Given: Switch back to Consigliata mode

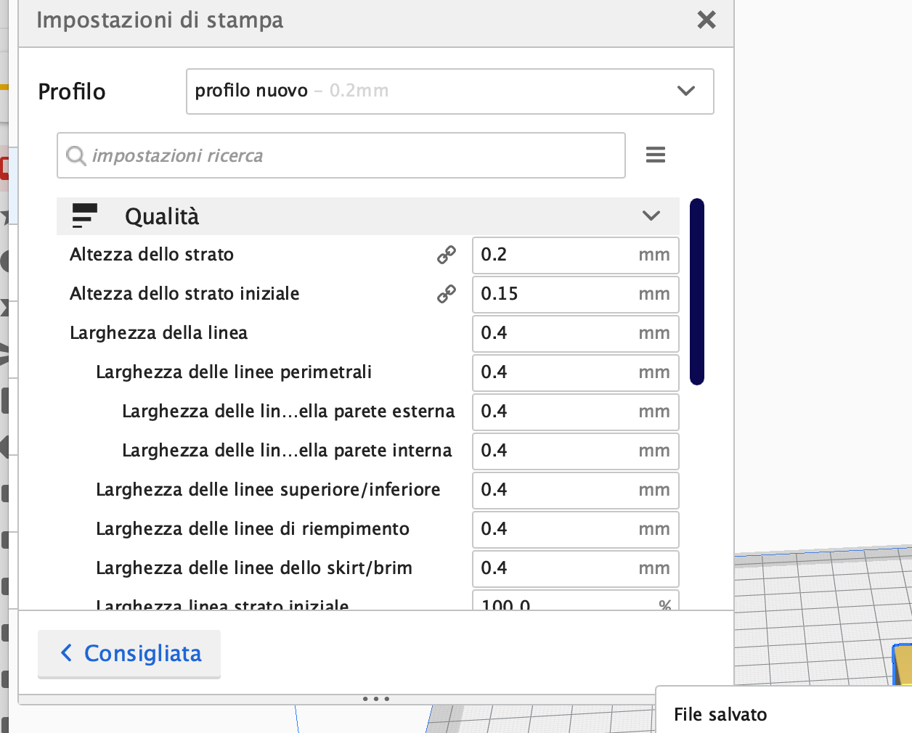Looking at the screenshot, I should (129, 654).
